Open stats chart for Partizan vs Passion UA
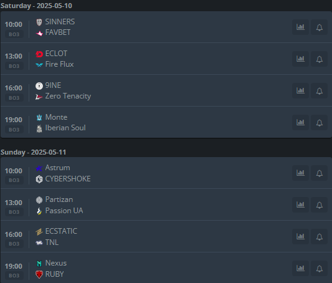 pos(300,205)
